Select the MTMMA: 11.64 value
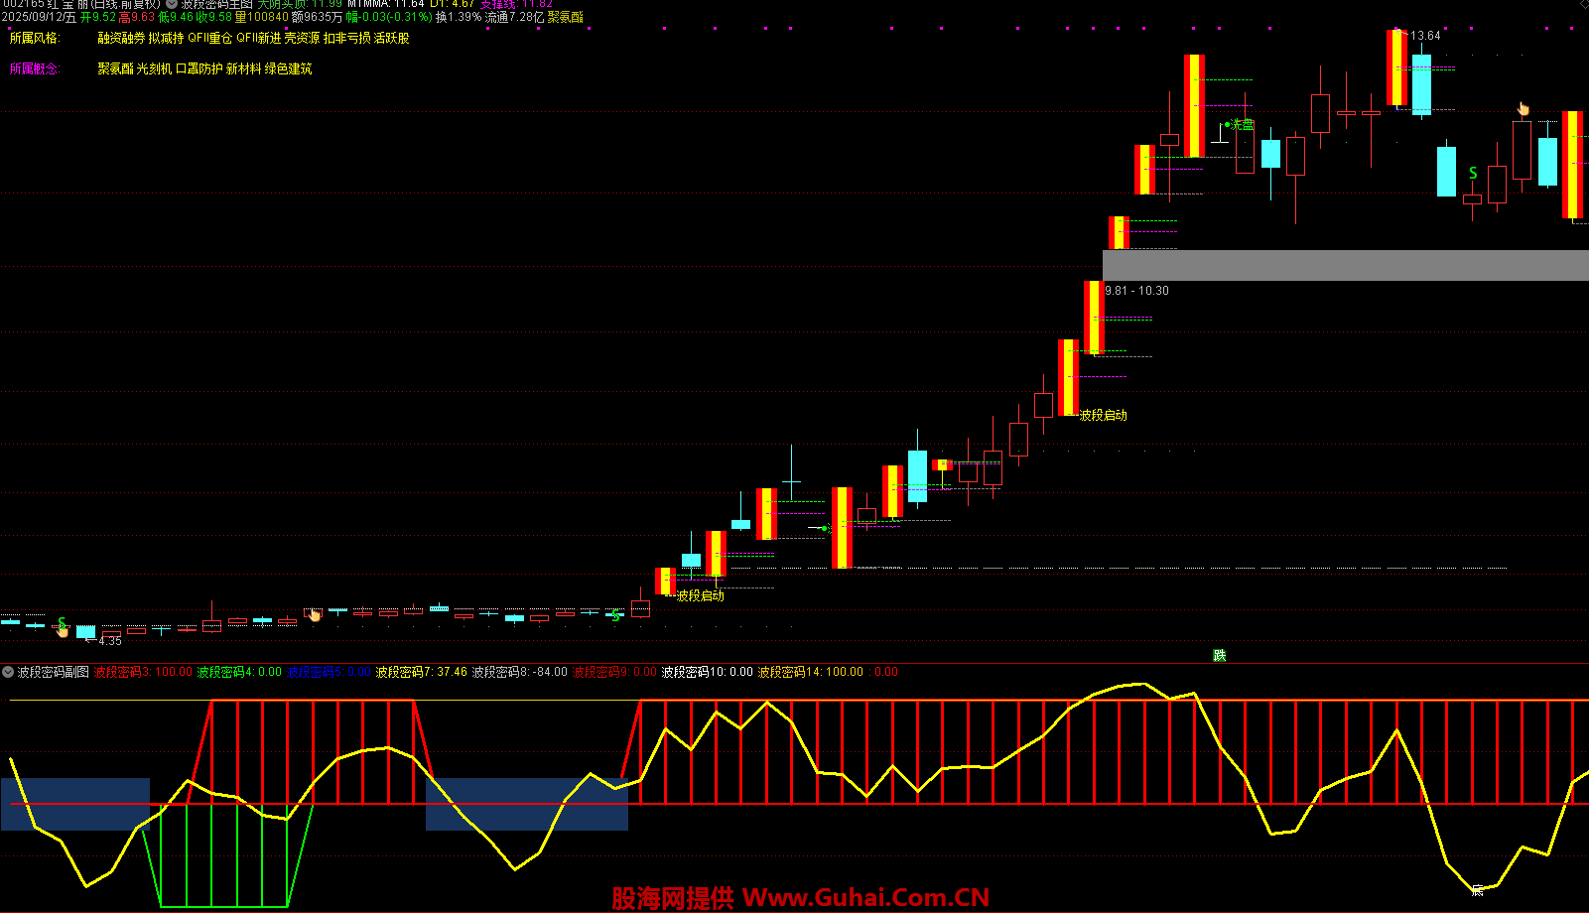Screen dimensions: 1589x913 tap(386, 4)
